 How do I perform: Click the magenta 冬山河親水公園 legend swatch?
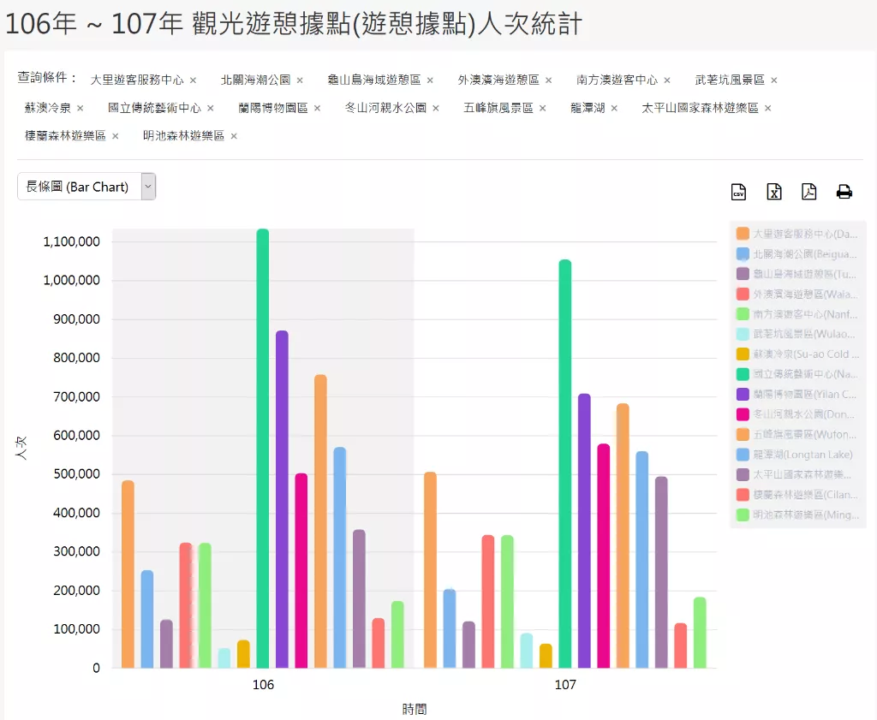743,414
